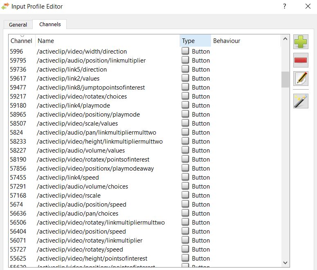
Task: Click the red minus remove channel icon
Action: [x=301, y=60]
